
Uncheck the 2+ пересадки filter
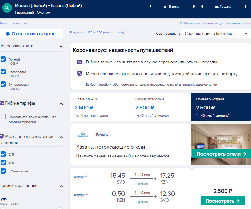tap(3, 84)
